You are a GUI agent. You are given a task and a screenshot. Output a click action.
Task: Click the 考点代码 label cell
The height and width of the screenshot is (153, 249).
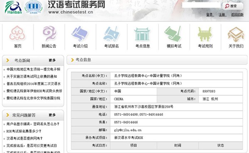tap(178, 91)
